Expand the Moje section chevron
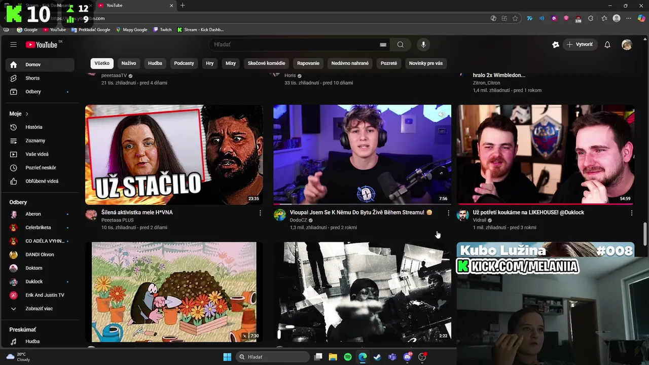The height and width of the screenshot is (365, 649). click(x=27, y=114)
